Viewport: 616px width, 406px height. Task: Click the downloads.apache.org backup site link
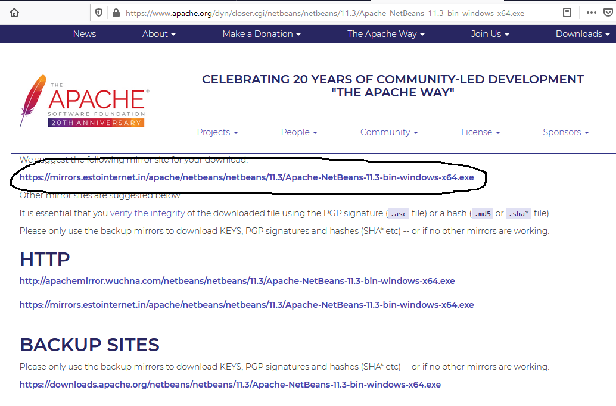[230, 385]
